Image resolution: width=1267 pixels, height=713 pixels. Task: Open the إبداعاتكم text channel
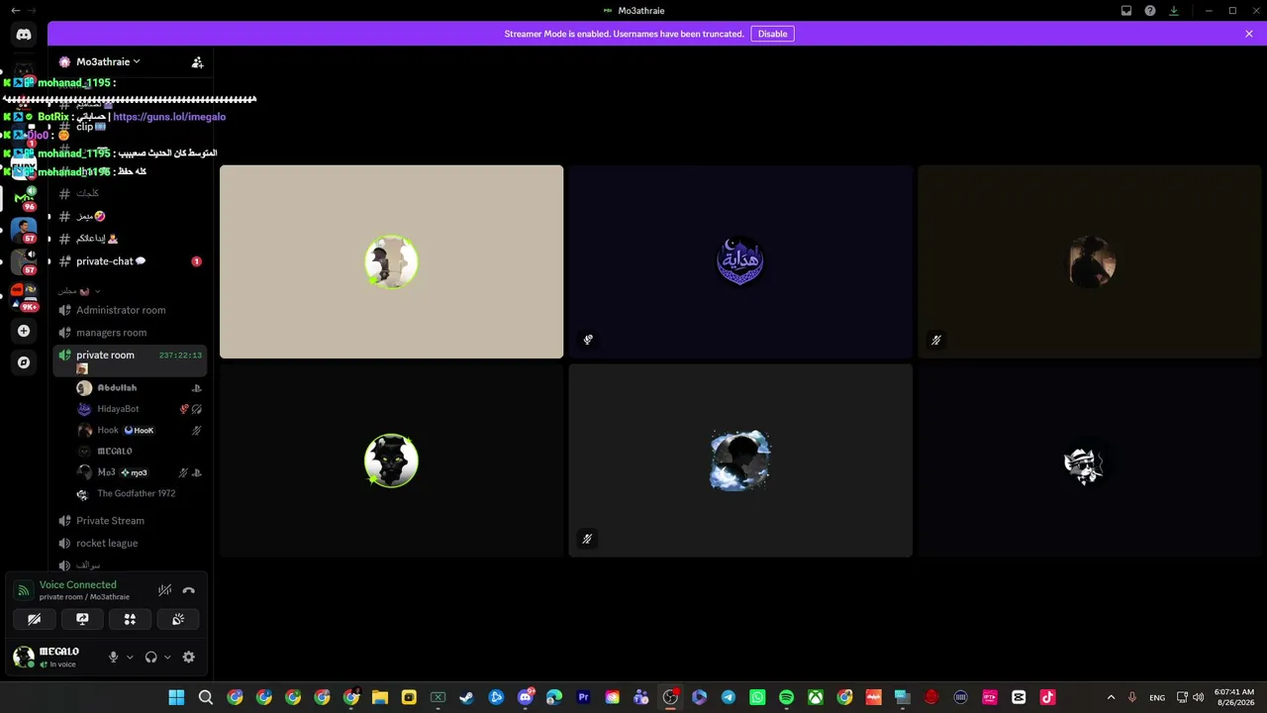pyautogui.click(x=130, y=239)
